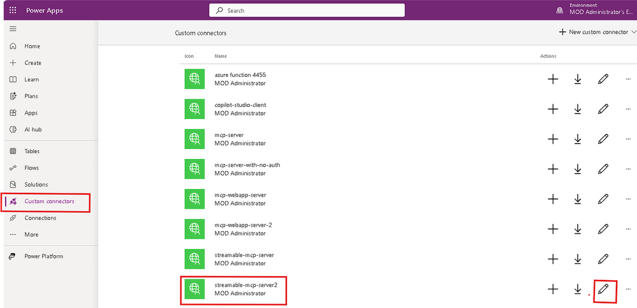Click the azure function 4455 name
The height and width of the screenshot is (308, 637).
point(240,75)
